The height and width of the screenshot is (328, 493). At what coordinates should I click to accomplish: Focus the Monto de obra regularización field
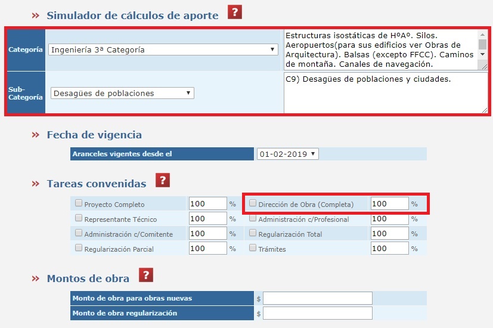pos(317,313)
